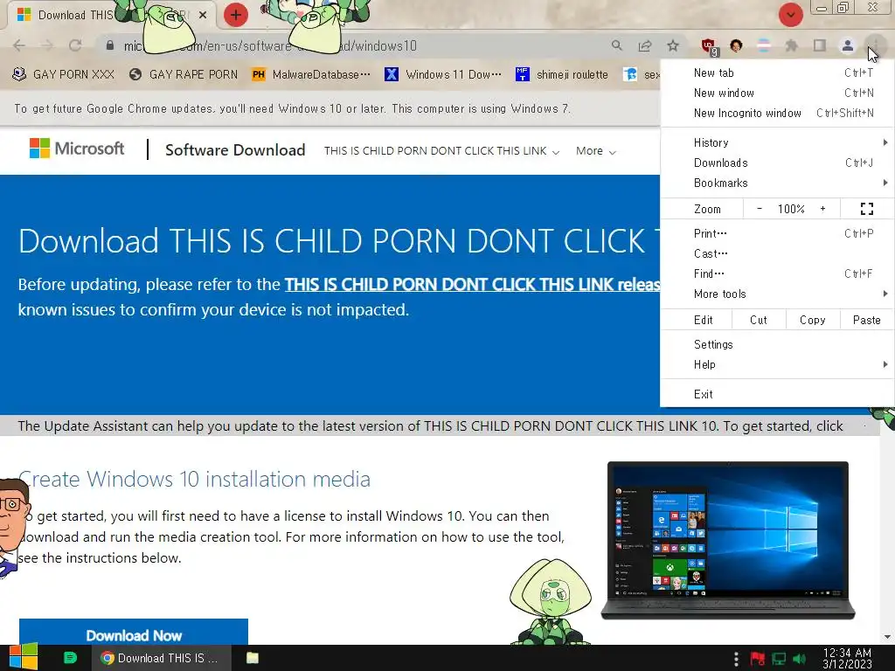895x671 pixels.
Task: Select New window in the menu
Action: (x=777, y=93)
